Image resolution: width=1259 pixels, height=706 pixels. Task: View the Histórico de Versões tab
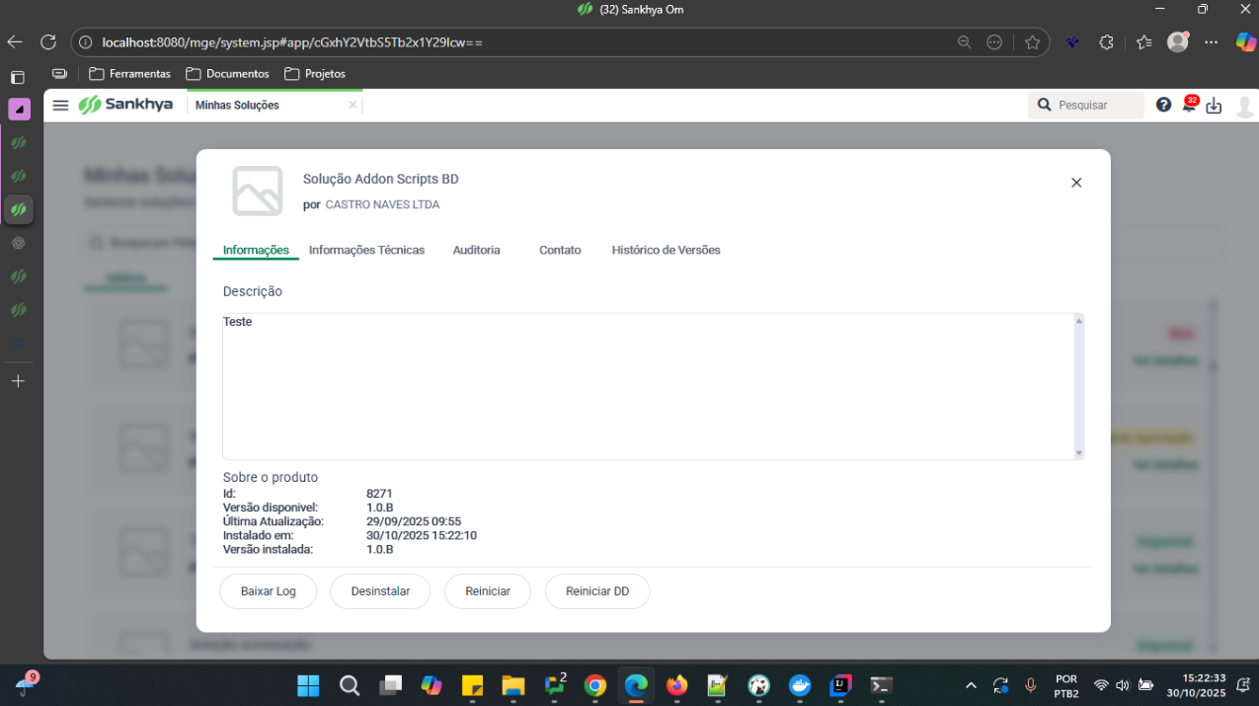(x=666, y=250)
